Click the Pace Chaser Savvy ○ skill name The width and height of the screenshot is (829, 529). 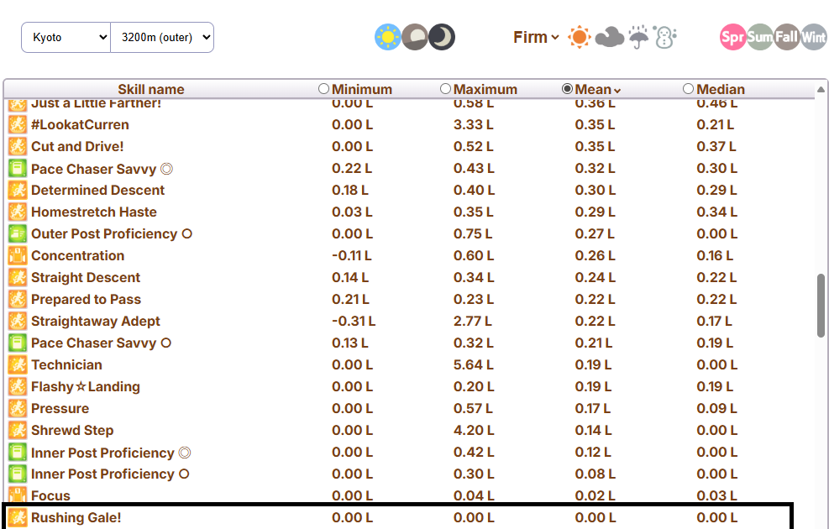pyautogui.click(x=101, y=343)
